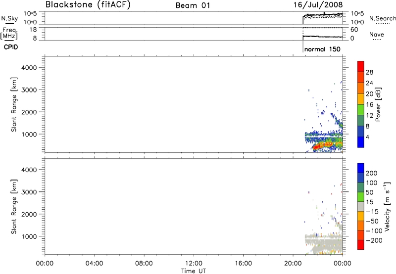Image resolution: width=396 pixels, height=274 pixels.
Task: Click the '-15' velocity colorbar value
Action: [x=372, y=211]
